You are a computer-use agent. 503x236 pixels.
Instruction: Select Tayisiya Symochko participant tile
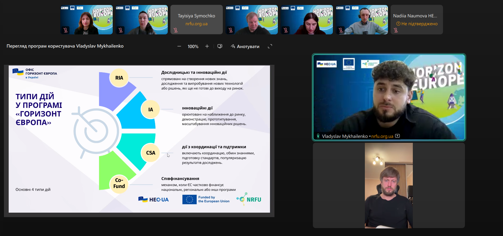coord(196,19)
